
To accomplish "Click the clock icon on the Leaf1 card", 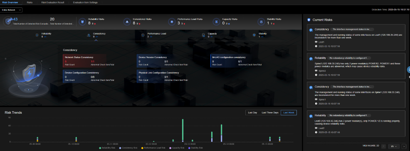I will 316,46.
